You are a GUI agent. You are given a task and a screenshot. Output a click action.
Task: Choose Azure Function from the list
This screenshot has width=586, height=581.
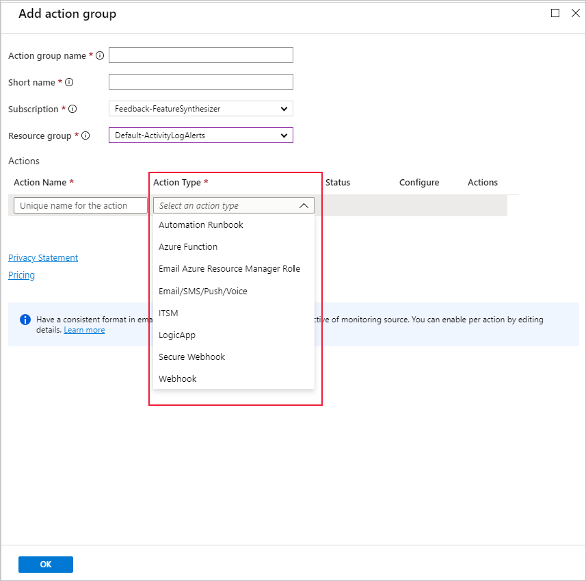point(188,247)
